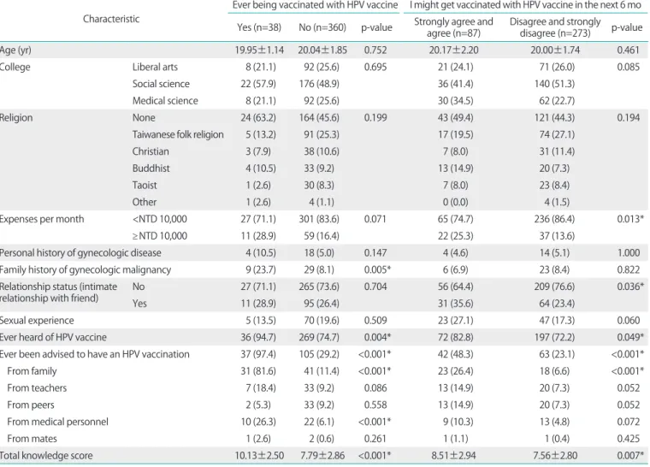Viewport: 650px width, 467px height.
Task: Click the 'Christian' label
Action: 151,151
